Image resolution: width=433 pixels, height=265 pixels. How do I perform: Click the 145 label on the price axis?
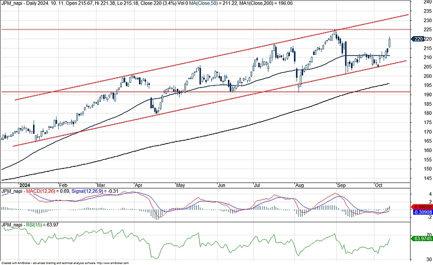tap(428, 178)
